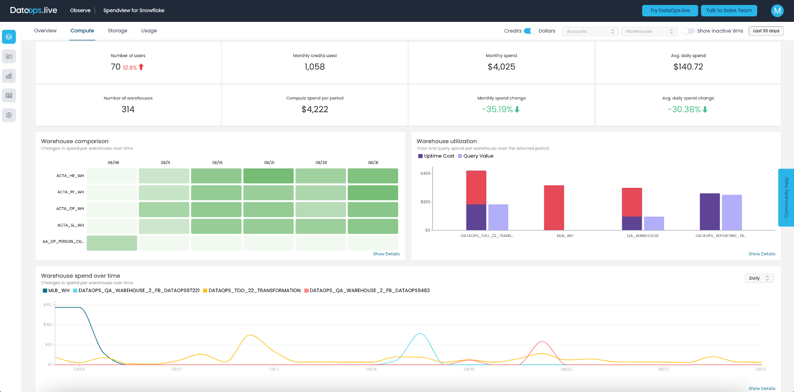Click the user avatar M icon
Screen dimensions: 794x392
[x=777, y=10]
